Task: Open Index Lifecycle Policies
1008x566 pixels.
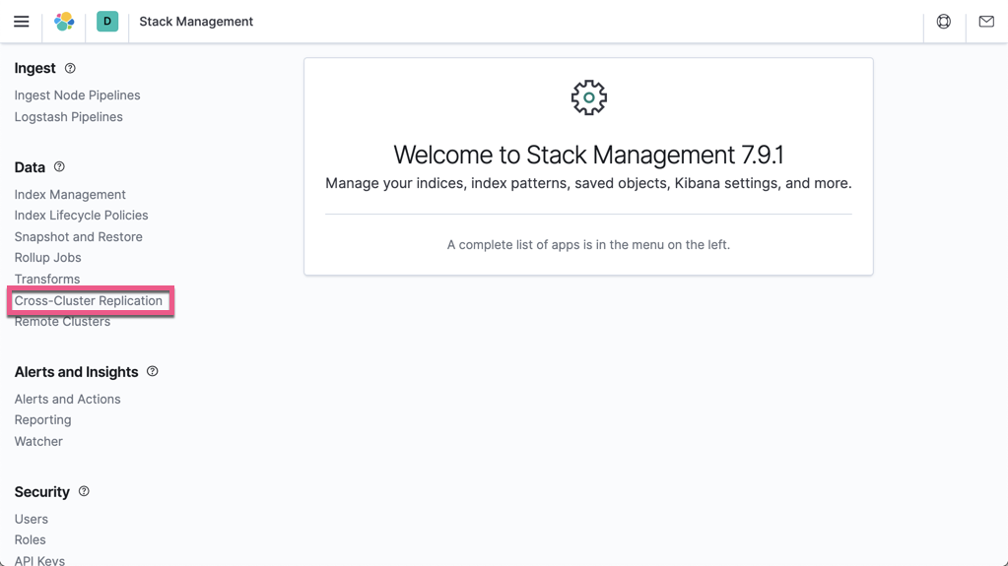Action: 81,216
